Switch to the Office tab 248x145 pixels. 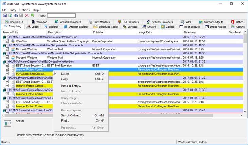click(x=237, y=22)
